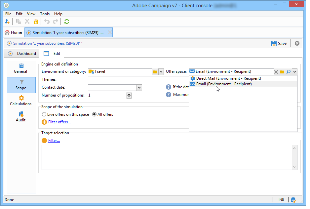The width and height of the screenshot is (310, 209).
Task: Click the Number of propositions field
Action: click(107, 96)
